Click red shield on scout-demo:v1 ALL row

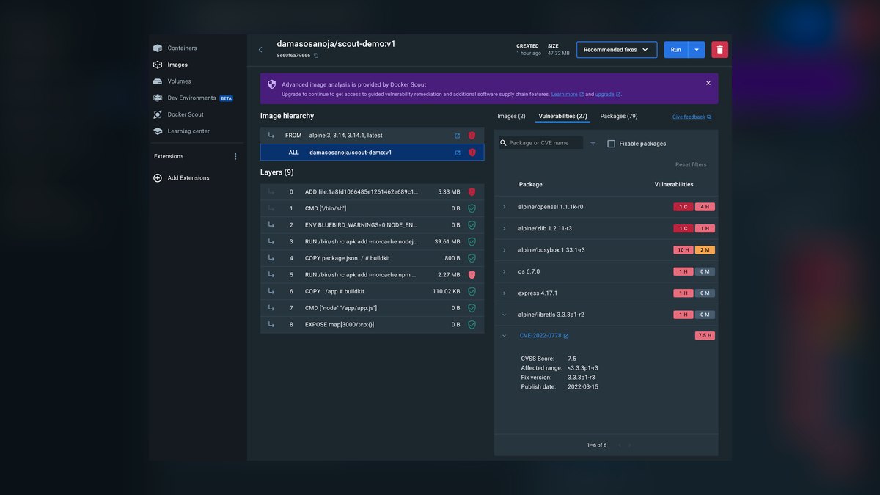coord(472,153)
